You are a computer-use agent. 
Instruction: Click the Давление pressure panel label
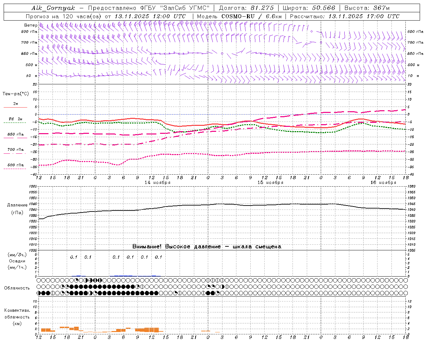pos(17,205)
